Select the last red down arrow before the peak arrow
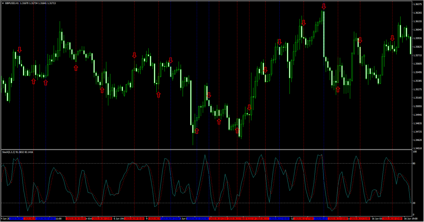This screenshot has height=222, width=424. [303, 23]
